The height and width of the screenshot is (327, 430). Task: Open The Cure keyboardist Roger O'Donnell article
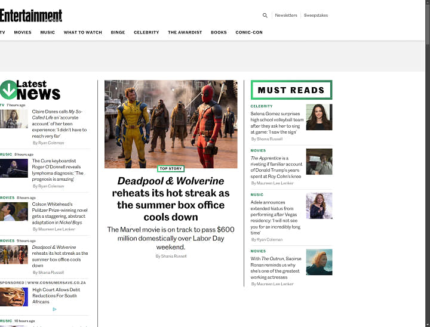coord(58,170)
